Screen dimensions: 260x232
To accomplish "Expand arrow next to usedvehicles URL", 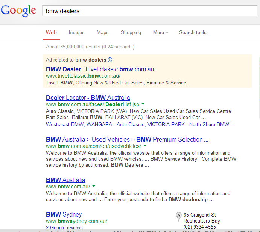I will coord(145,146).
